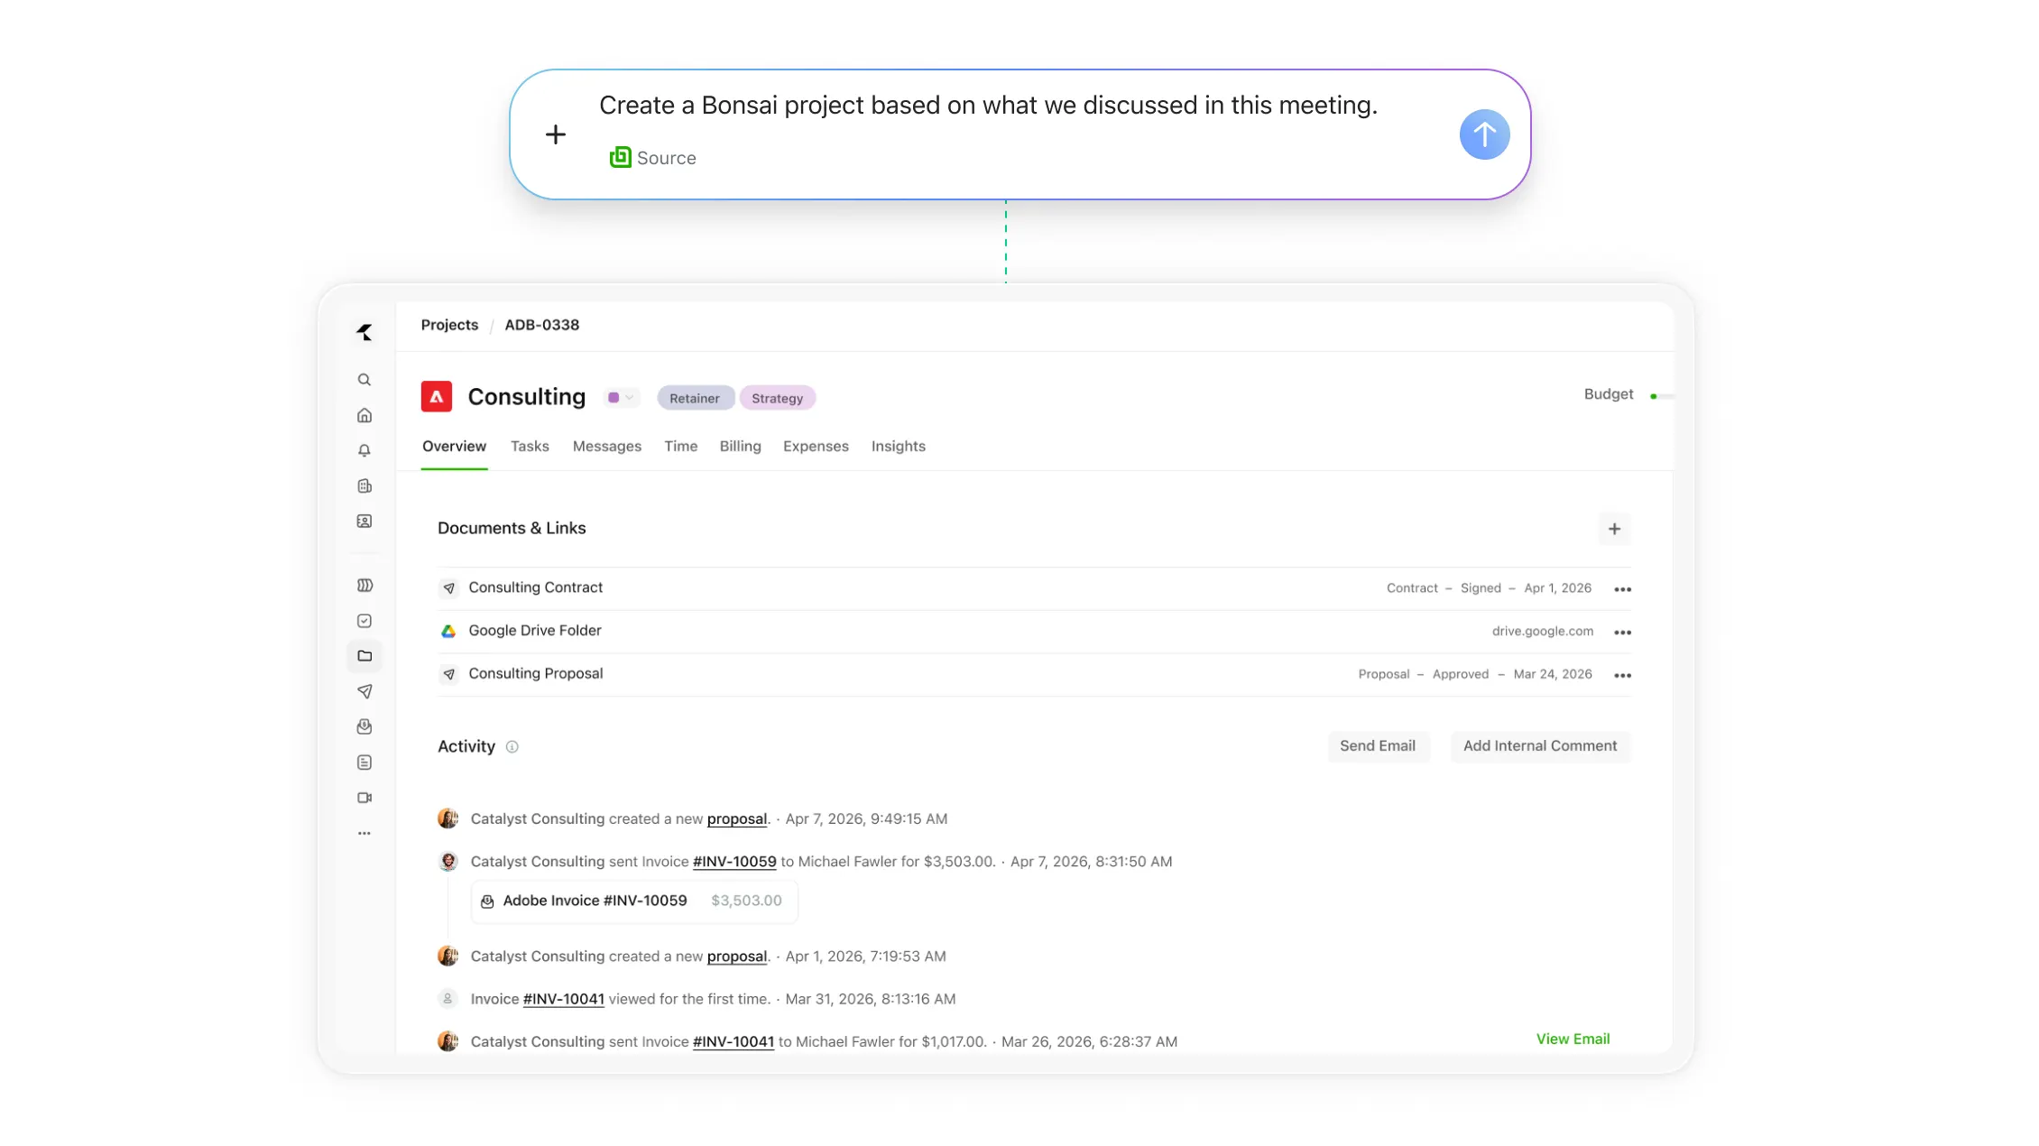Open proposal link from Apr 1 activity
The image size is (2039, 1146).
736,957
